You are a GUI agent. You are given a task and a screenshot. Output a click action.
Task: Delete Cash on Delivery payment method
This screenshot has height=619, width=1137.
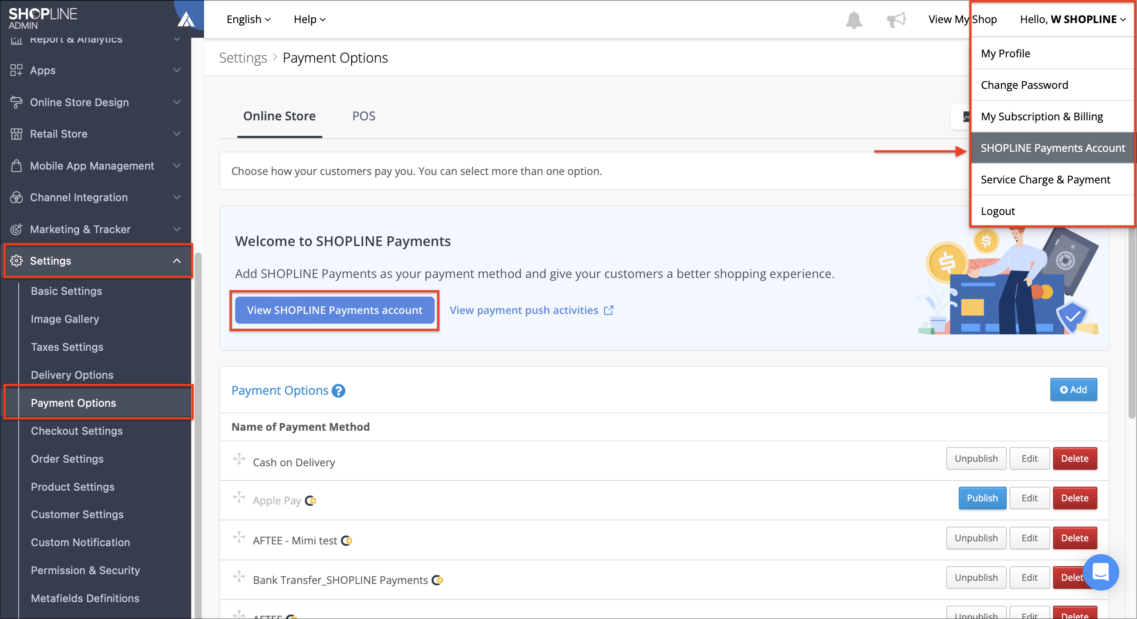click(x=1075, y=459)
